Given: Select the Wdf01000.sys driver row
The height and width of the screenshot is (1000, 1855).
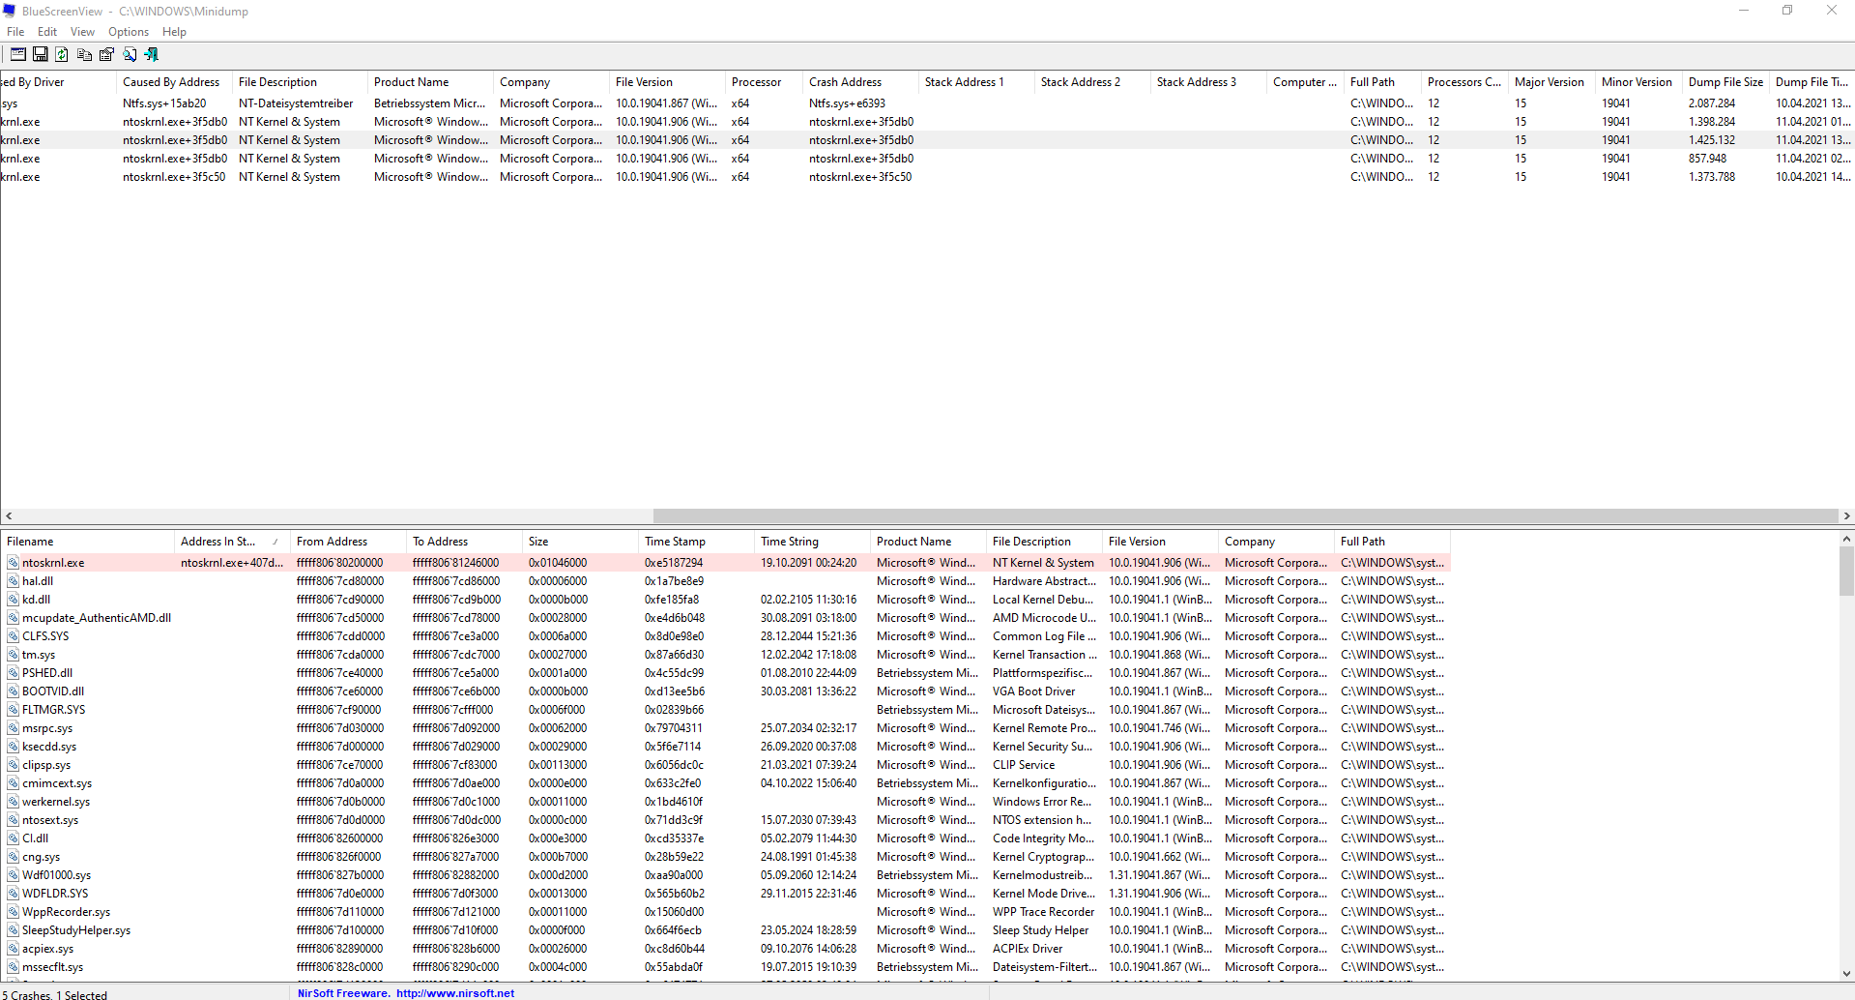Looking at the screenshot, I should (725, 875).
